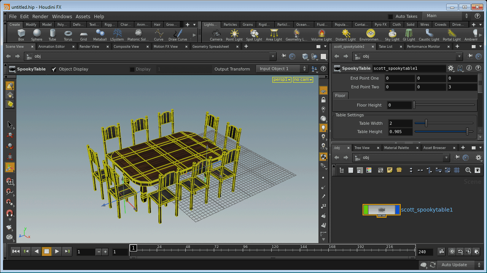Add a Point Light

pyautogui.click(x=234, y=35)
